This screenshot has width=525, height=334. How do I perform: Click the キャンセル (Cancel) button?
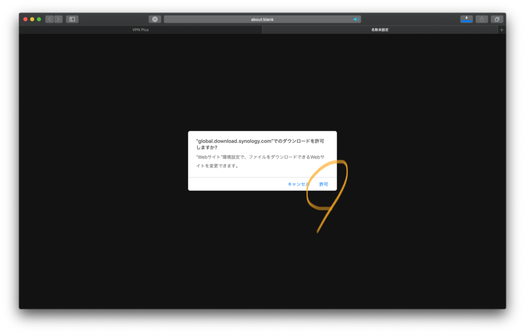click(x=298, y=184)
